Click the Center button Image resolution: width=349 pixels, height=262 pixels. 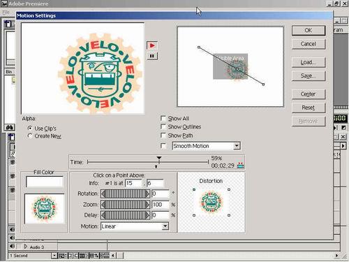click(x=309, y=94)
